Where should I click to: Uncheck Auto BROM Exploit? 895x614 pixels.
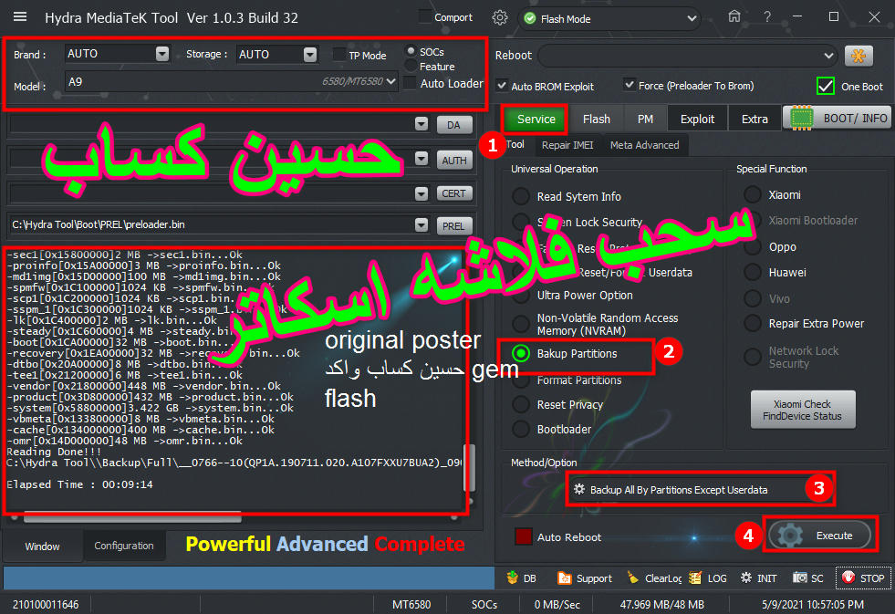click(x=502, y=86)
